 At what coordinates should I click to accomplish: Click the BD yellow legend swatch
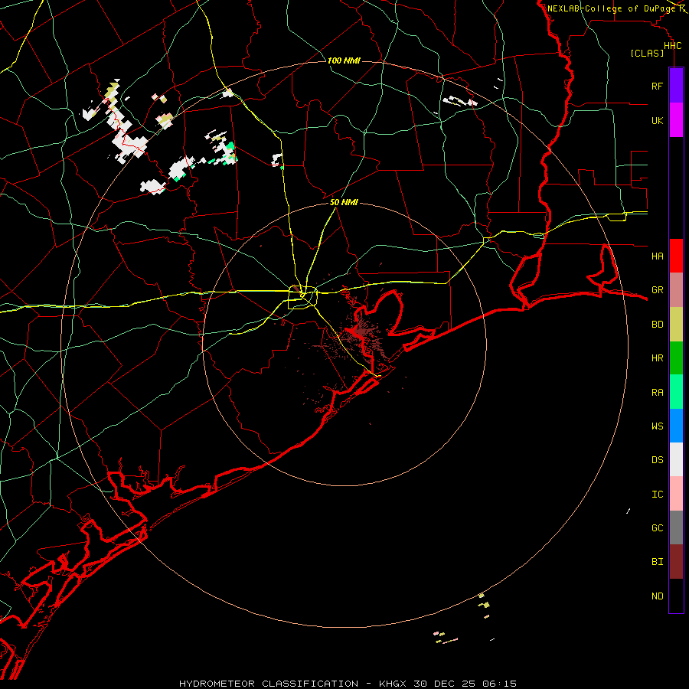coord(676,325)
